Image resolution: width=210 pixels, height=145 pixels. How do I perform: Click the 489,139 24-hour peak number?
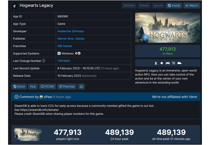[x=120, y=132]
